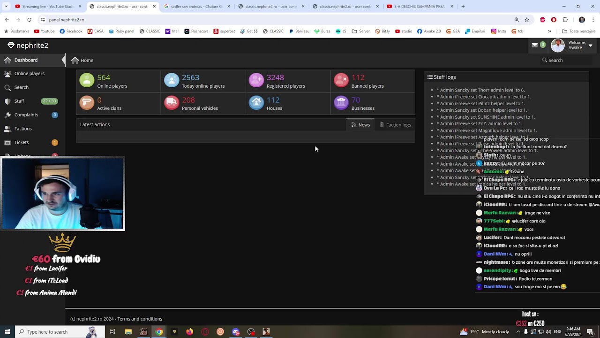Image resolution: width=600 pixels, height=338 pixels.
Task: Go back in browser history
Action: (x=7, y=20)
